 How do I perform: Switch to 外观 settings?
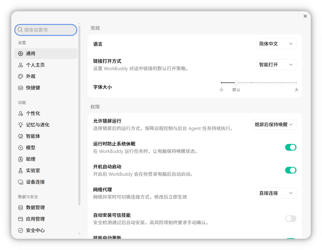point(46,76)
